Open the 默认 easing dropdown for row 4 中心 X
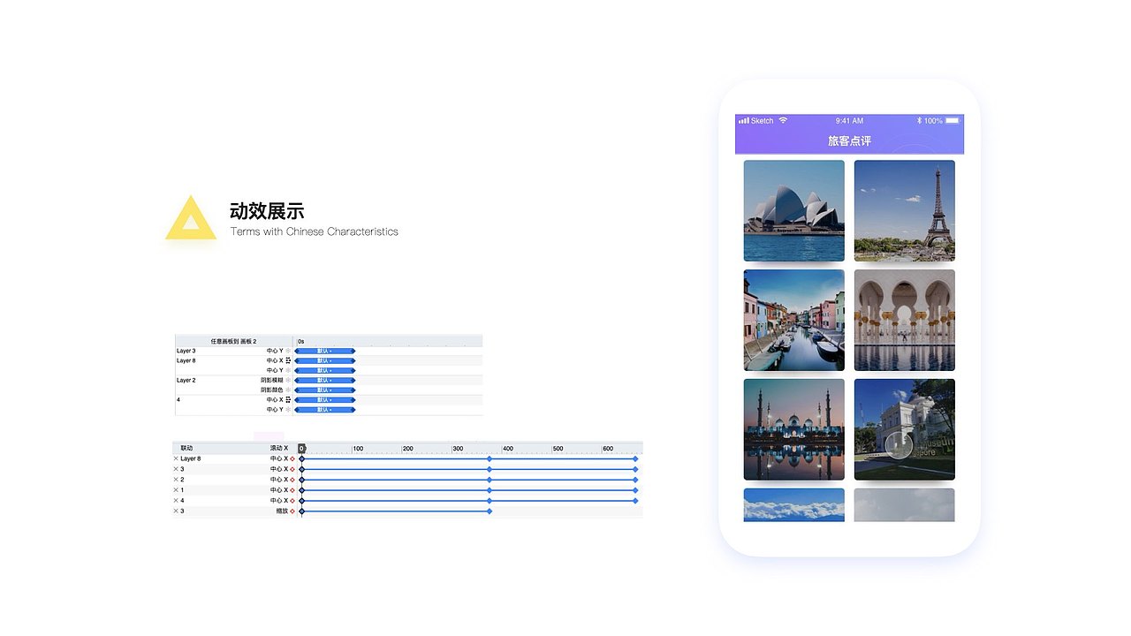The width and height of the screenshot is (1131, 636). coord(324,400)
